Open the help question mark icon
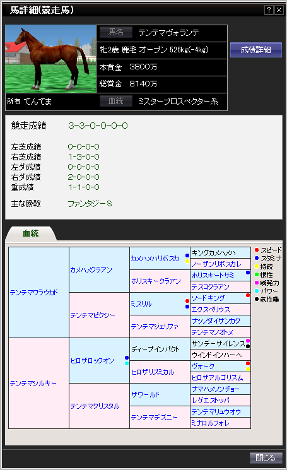This screenshot has width=287, height=470. [269, 10]
